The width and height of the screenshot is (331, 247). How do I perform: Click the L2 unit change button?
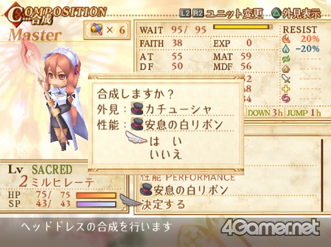coord(185,13)
